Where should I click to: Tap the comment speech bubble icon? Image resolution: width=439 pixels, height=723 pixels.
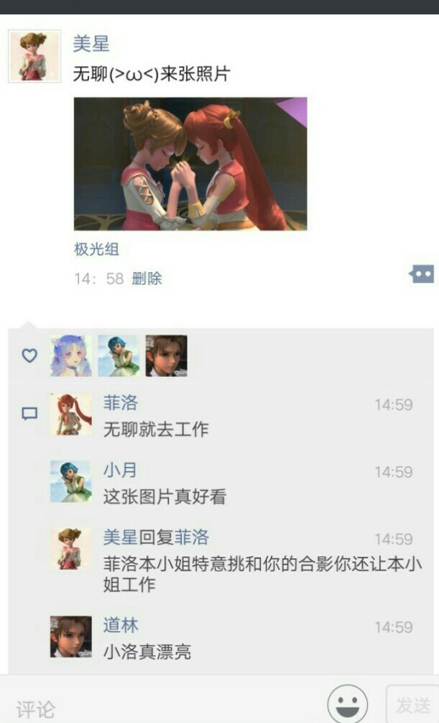29,413
